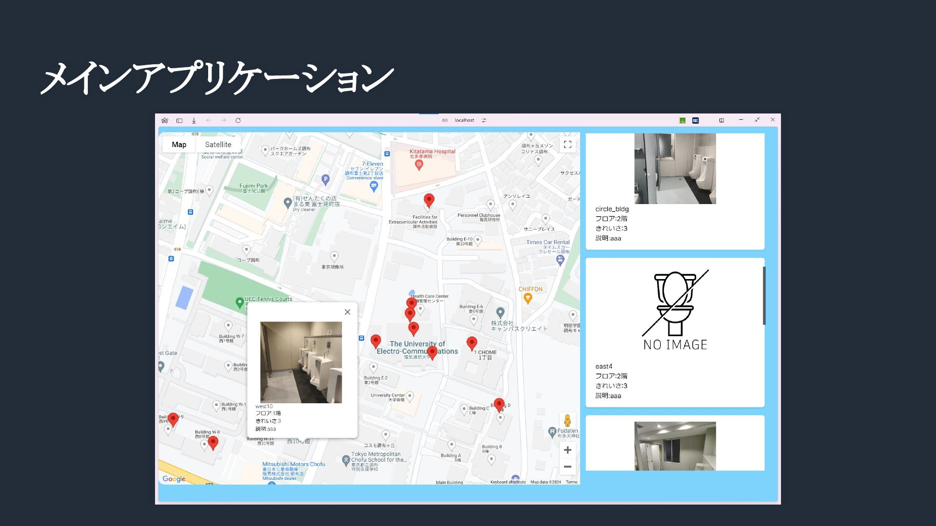Click the Fudaten shrine marker
This screenshot has width=936, height=526.
[x=552, y=432]
